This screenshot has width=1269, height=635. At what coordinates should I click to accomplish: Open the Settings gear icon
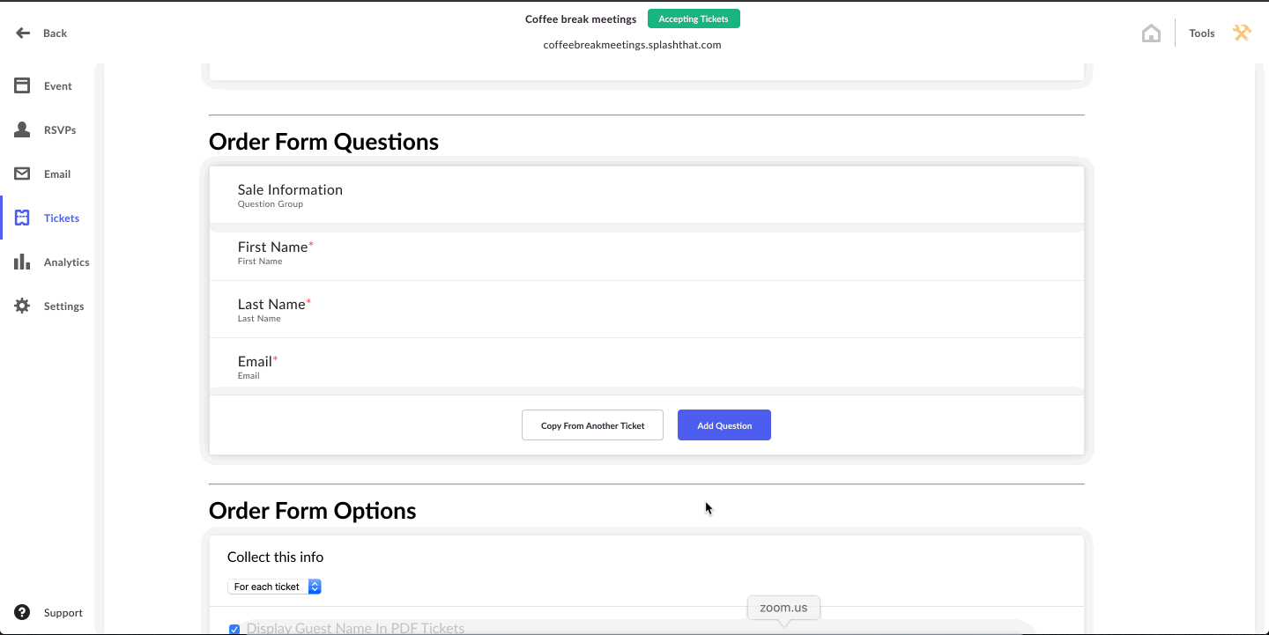[22, 306]
